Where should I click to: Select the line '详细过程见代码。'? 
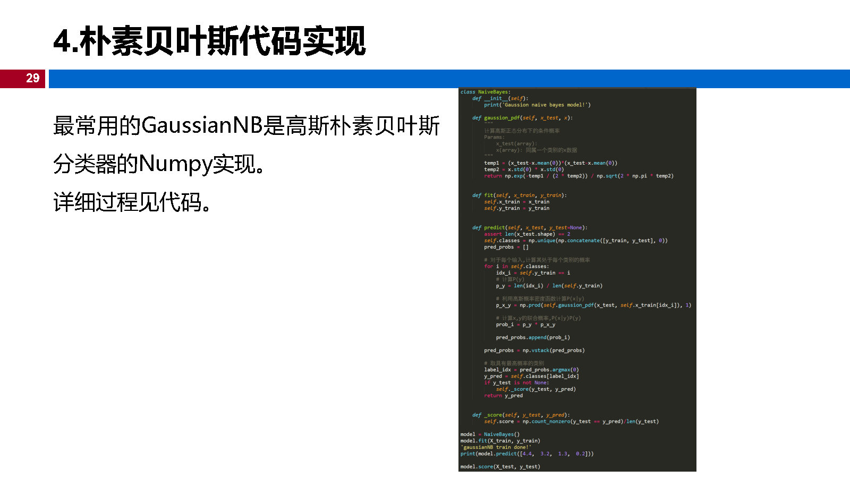tap(132, 202)
